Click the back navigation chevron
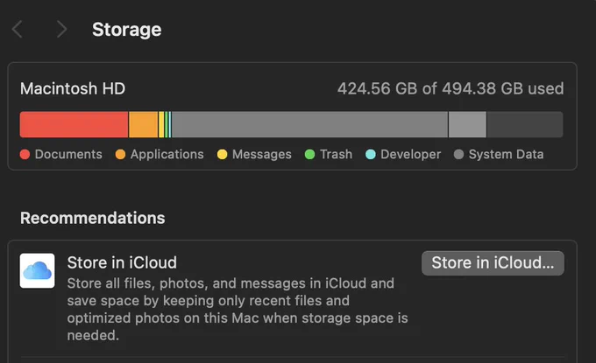The width and height of the screenshot is (596, 363). coord(18,29)
